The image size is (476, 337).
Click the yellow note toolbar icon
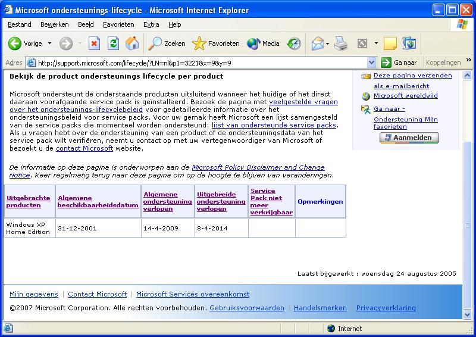pos(390,43)
